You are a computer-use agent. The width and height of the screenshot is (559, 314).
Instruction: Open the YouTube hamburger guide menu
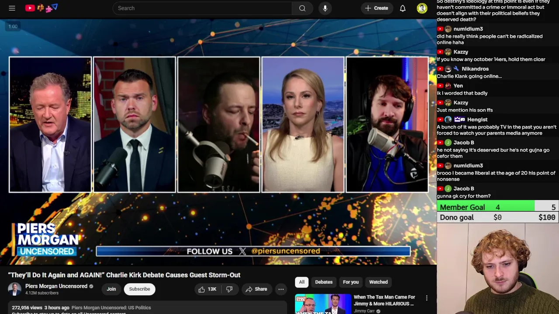pos(12,8)
